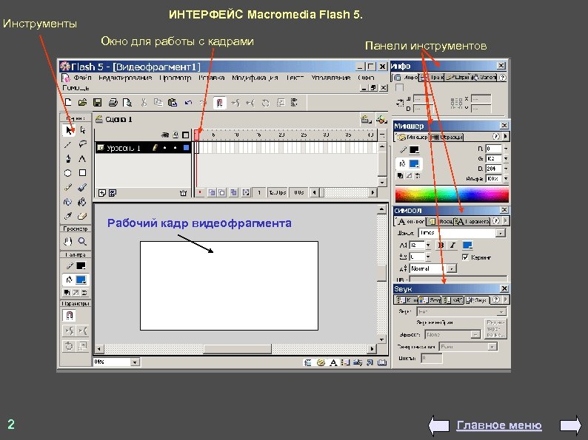The image size is (588, 440).
Task: Open the Mixer panel options arrow
Action: pyautogui.click(x=506, y=136)
